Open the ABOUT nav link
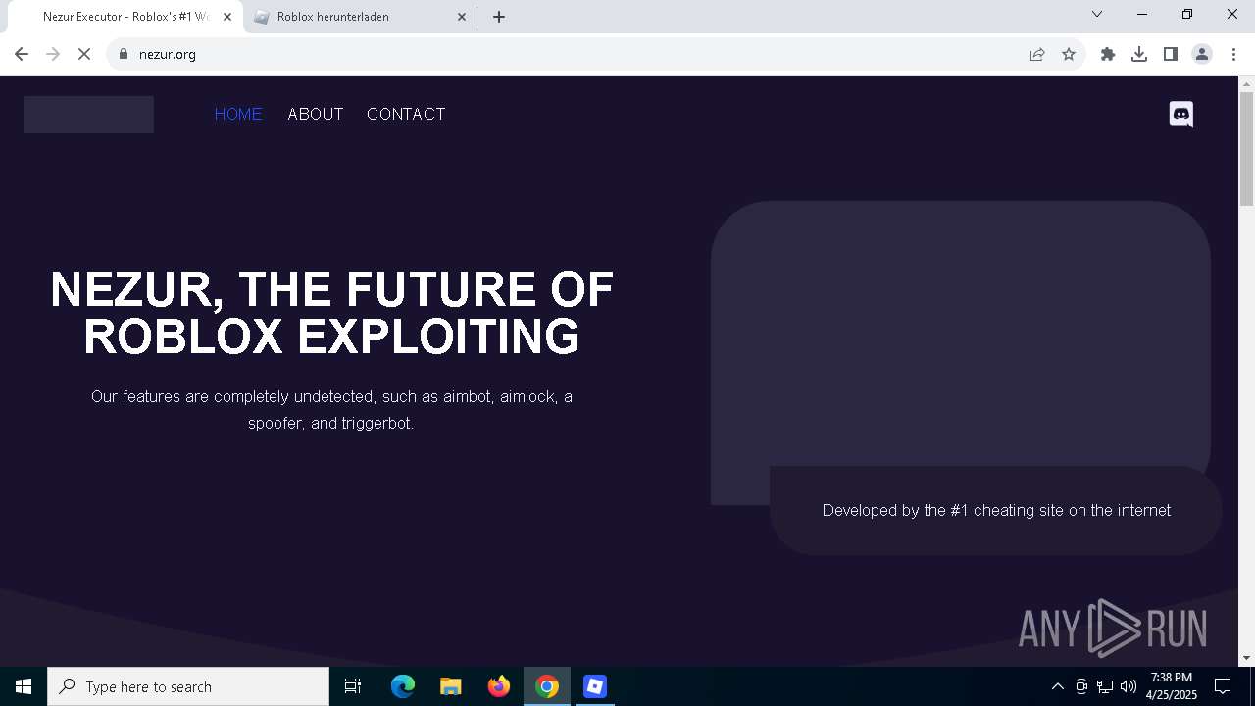 [316, 114]
